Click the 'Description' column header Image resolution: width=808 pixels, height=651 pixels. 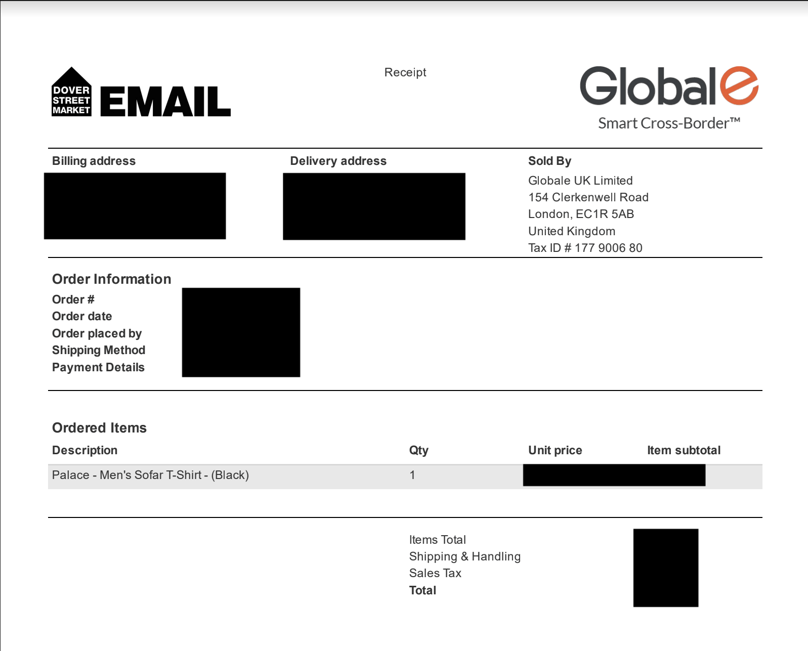point(84,450)
